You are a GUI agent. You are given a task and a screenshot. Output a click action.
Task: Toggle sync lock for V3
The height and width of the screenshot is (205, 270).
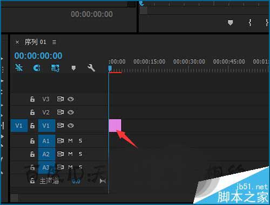click(60, 99)
